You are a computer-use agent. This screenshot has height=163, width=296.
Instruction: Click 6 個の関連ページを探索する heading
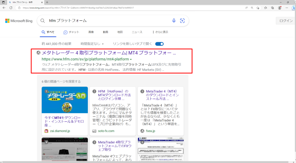61,81
